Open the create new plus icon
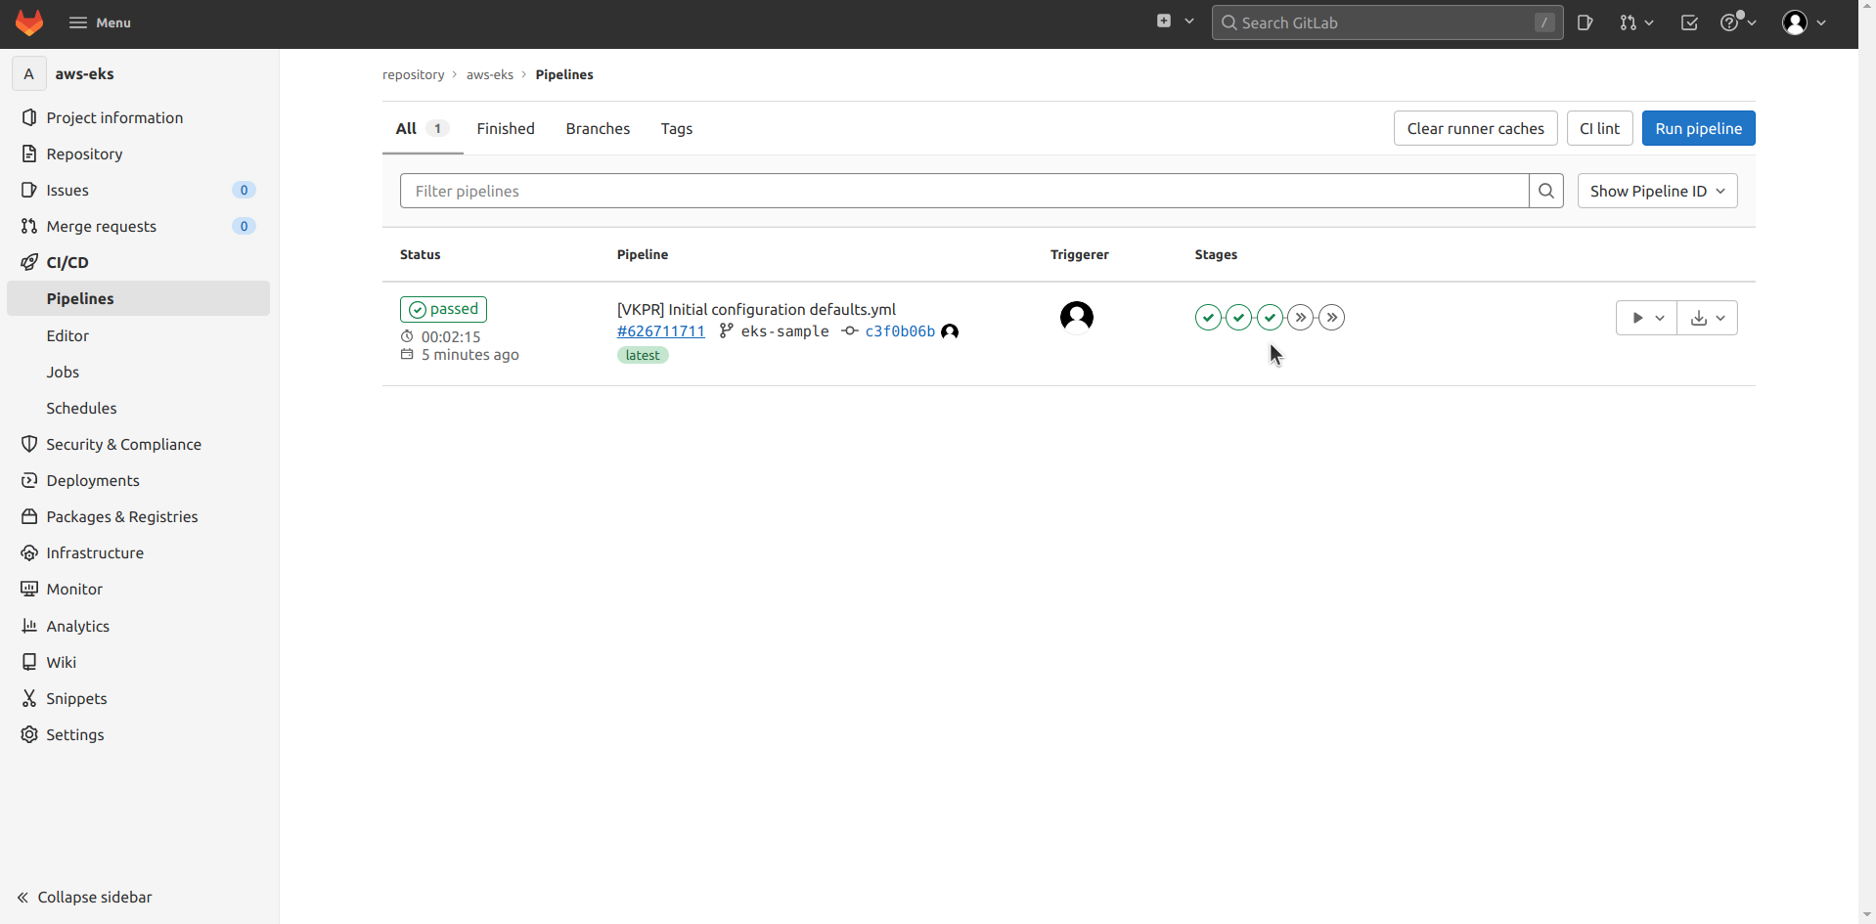This screenshot has height=924, width=1876. [x=1164, y=22]
